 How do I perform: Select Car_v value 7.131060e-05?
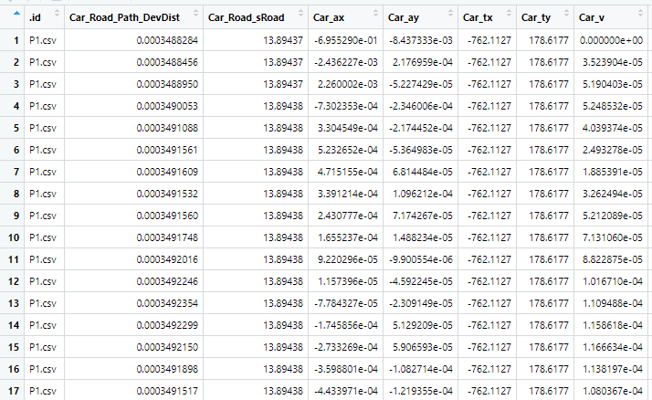[610, 237]
